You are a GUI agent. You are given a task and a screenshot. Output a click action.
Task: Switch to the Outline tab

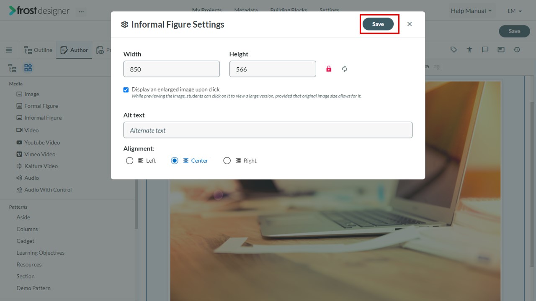[x=38, y=50]
